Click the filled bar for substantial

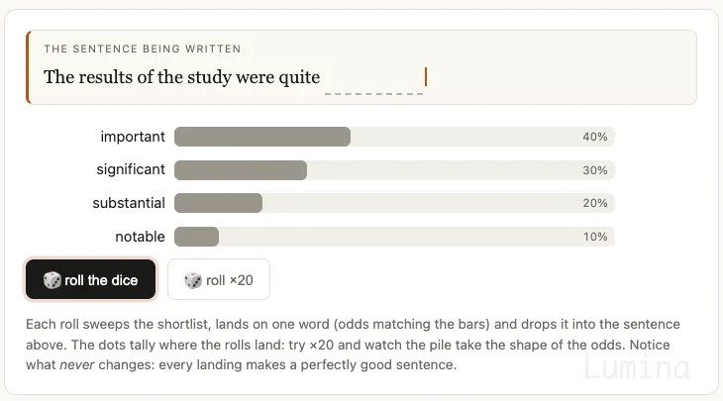click(x=219, y=203)
